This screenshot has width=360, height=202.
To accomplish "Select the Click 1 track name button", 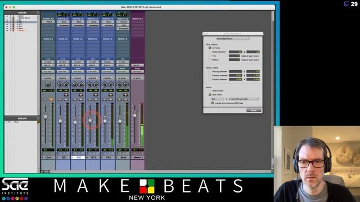I will [48, 158].
